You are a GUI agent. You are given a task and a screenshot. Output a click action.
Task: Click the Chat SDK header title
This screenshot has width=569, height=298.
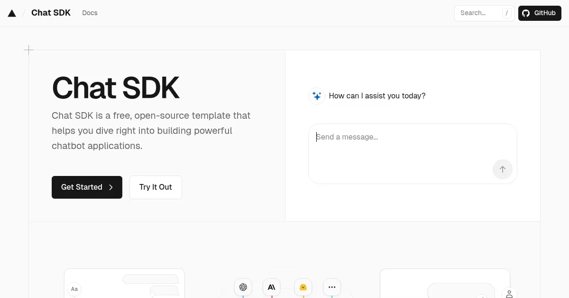[51, 13]
